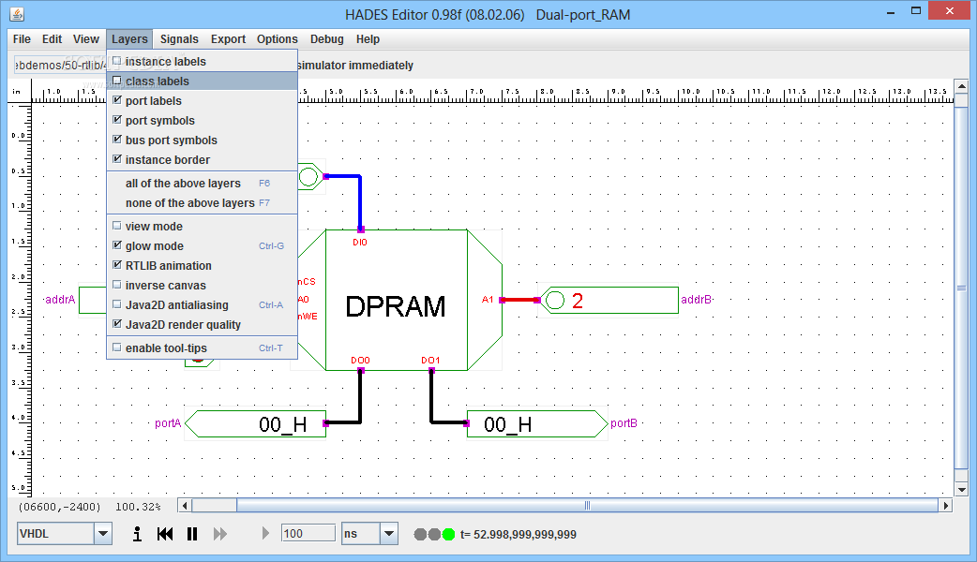Close the Layers menu via its title

(x=129, y=39)
